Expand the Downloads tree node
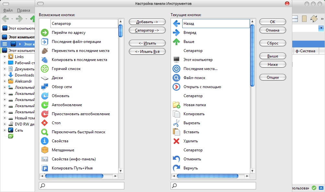The width and height of the screenshot is (325, 192). (5, 75)
